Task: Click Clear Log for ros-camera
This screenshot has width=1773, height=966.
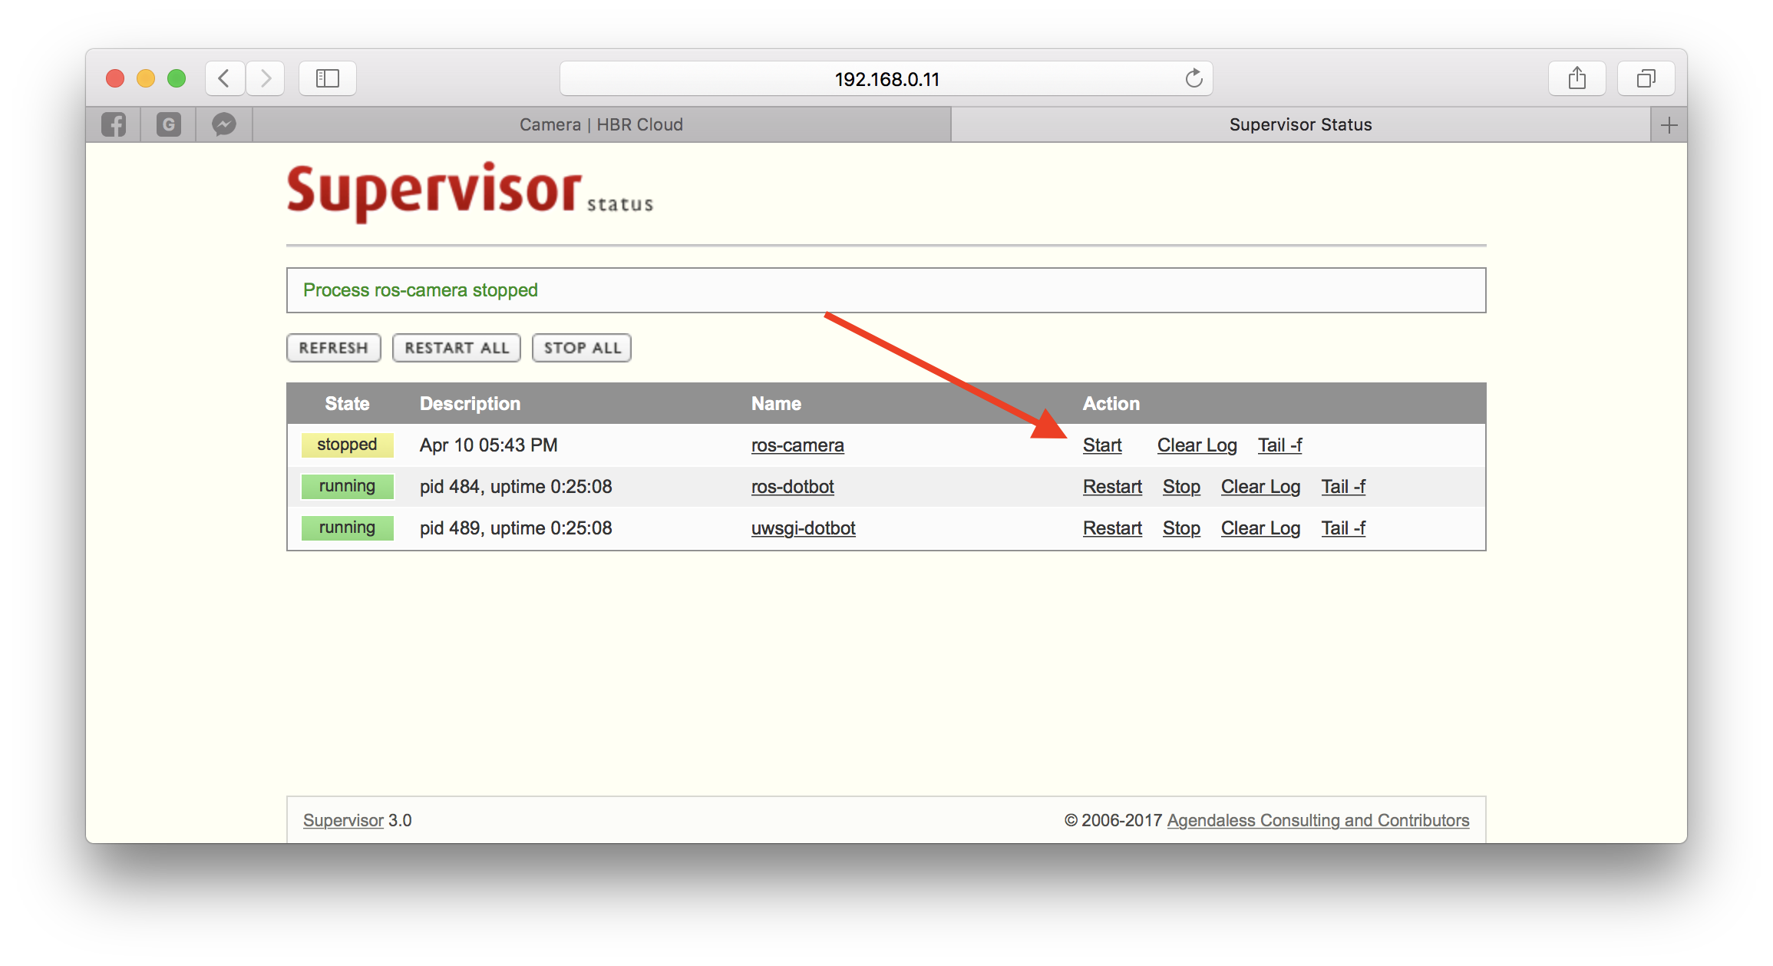Action: 1195,445
